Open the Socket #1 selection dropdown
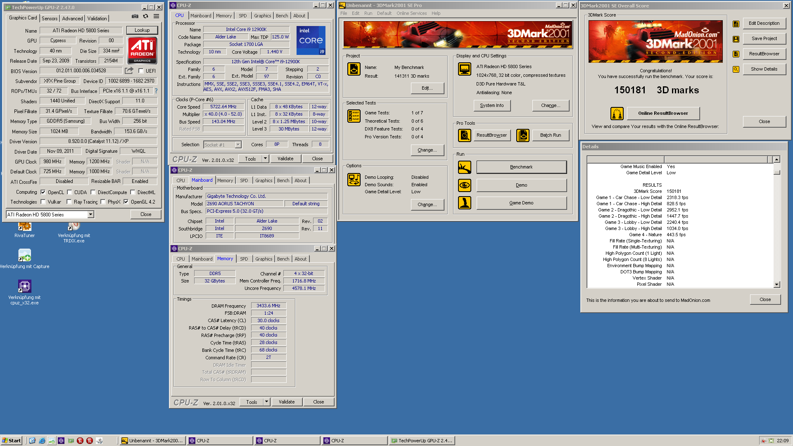793x446 pixels. click(238, 145)
